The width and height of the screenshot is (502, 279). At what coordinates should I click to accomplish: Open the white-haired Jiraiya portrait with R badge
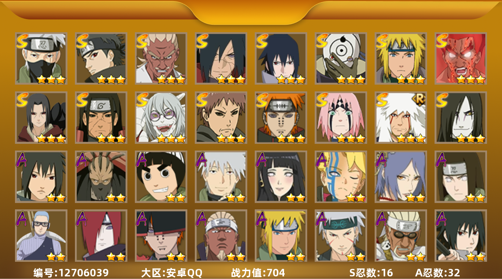pos(400,117)
